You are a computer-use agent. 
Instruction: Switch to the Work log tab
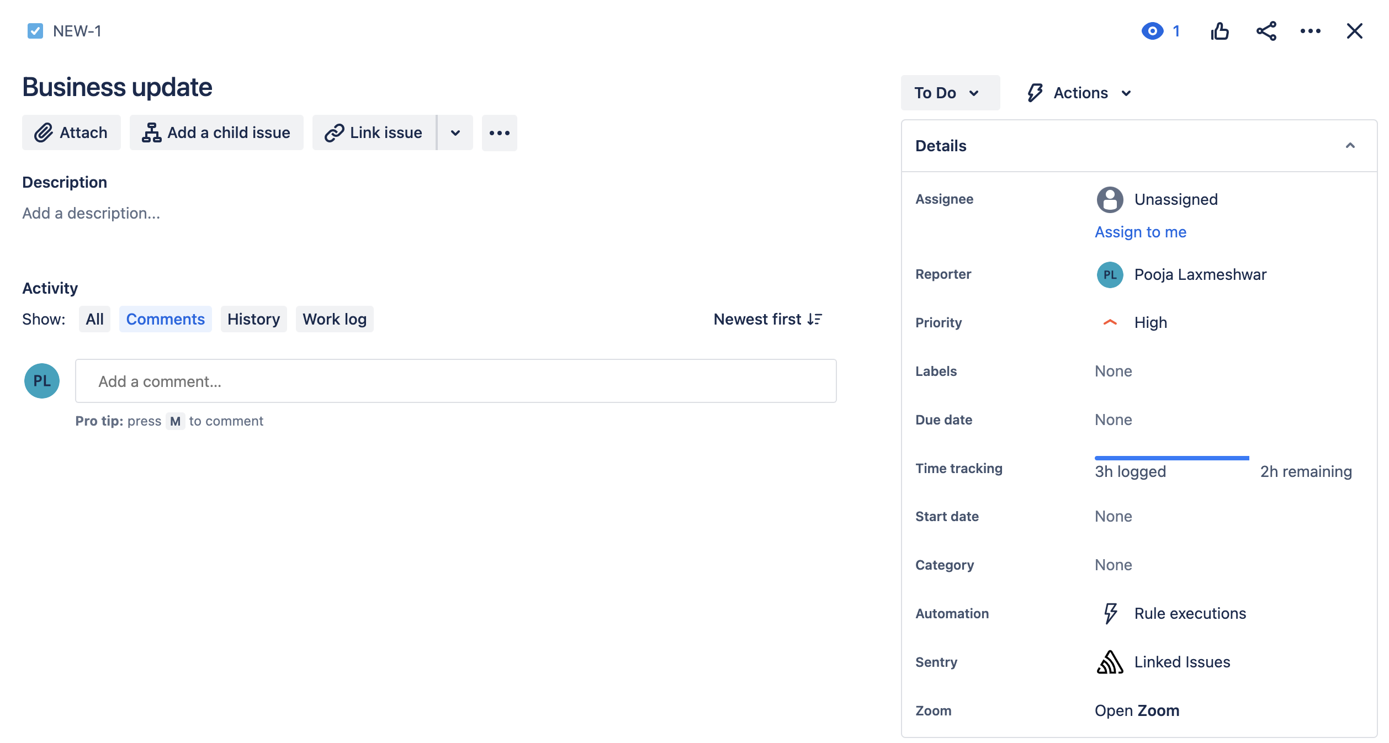(334, 319)
